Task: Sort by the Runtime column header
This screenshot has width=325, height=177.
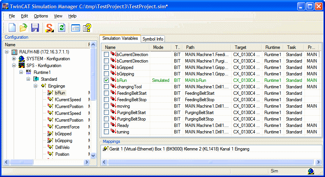Action: pyautogui.click(x=273, y=47)
